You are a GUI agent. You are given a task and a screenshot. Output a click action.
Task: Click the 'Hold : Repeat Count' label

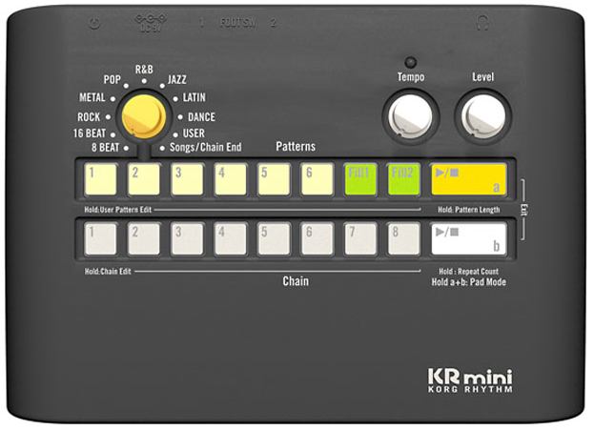click(x=468, y=272)
